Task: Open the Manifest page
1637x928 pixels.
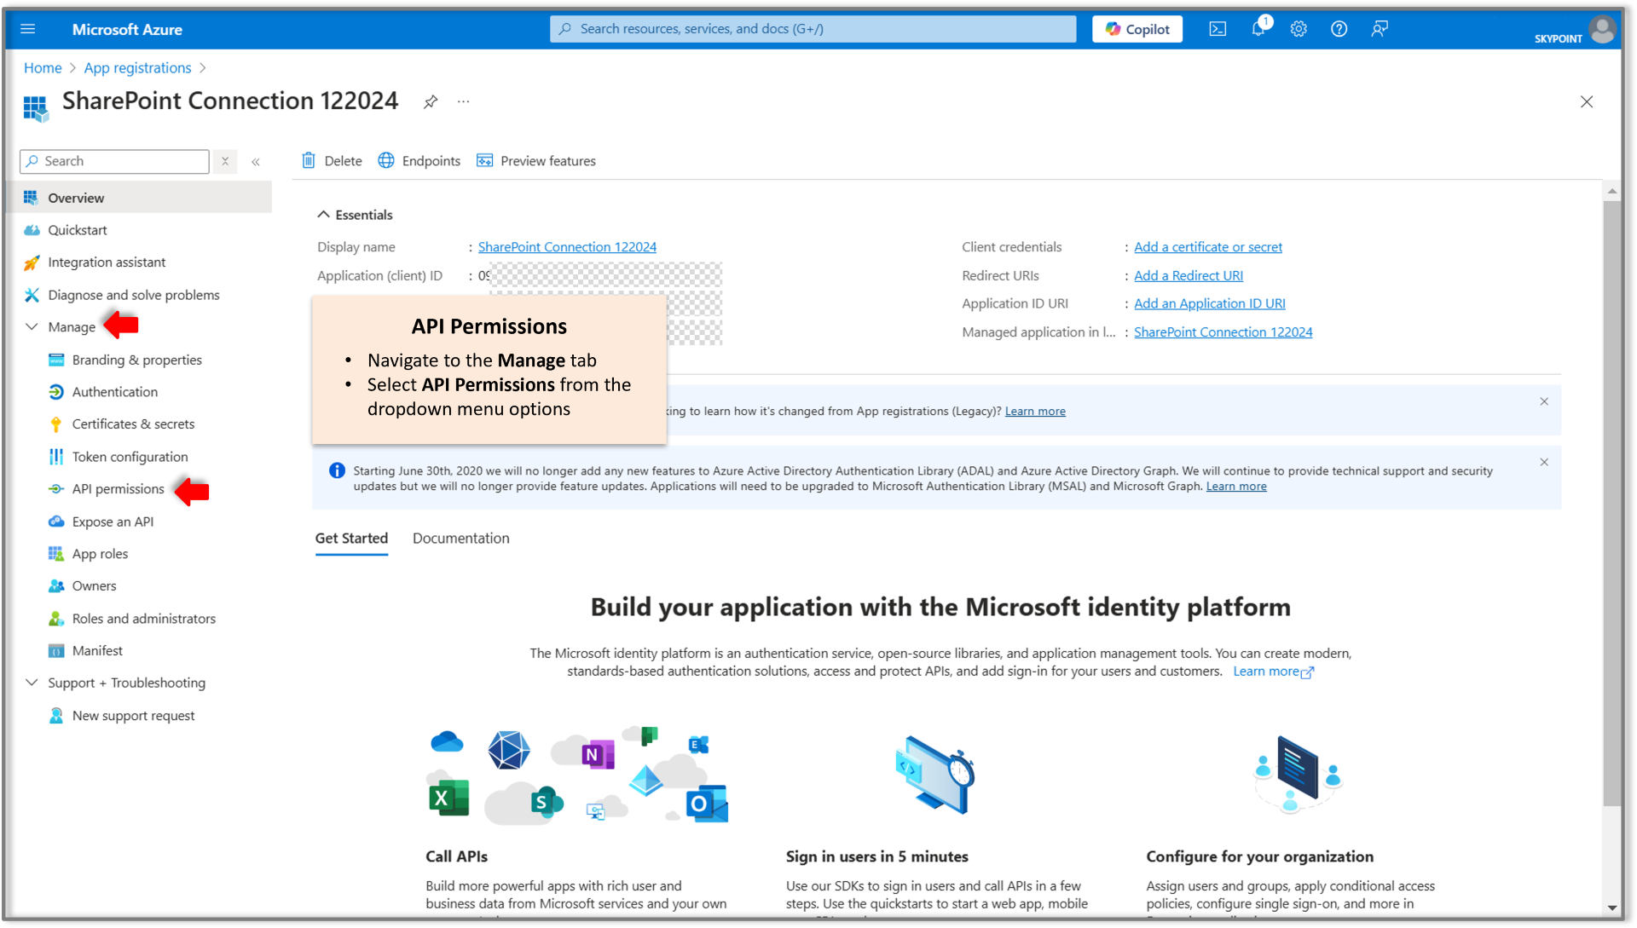Action: tap(97, 651)
